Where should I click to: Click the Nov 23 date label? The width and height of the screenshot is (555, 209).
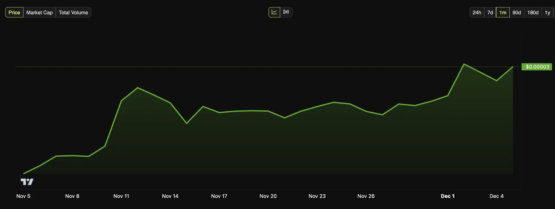click(x=317, y=196)
